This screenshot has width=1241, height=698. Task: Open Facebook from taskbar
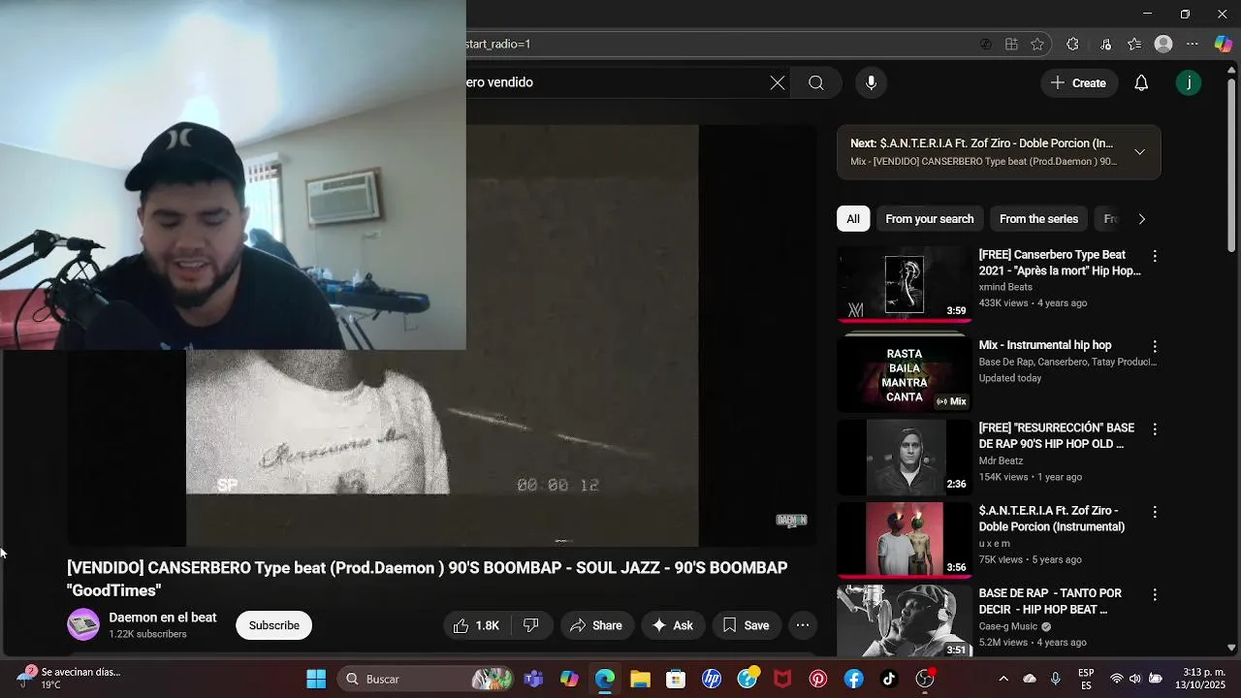(x=853, y=679)
